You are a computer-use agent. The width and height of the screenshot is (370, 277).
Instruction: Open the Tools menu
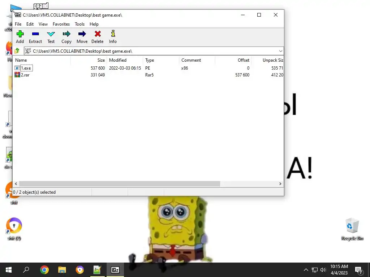point(79,24)
